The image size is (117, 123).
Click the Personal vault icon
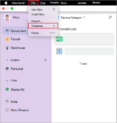pyautogui.click(x=7, y=69)
